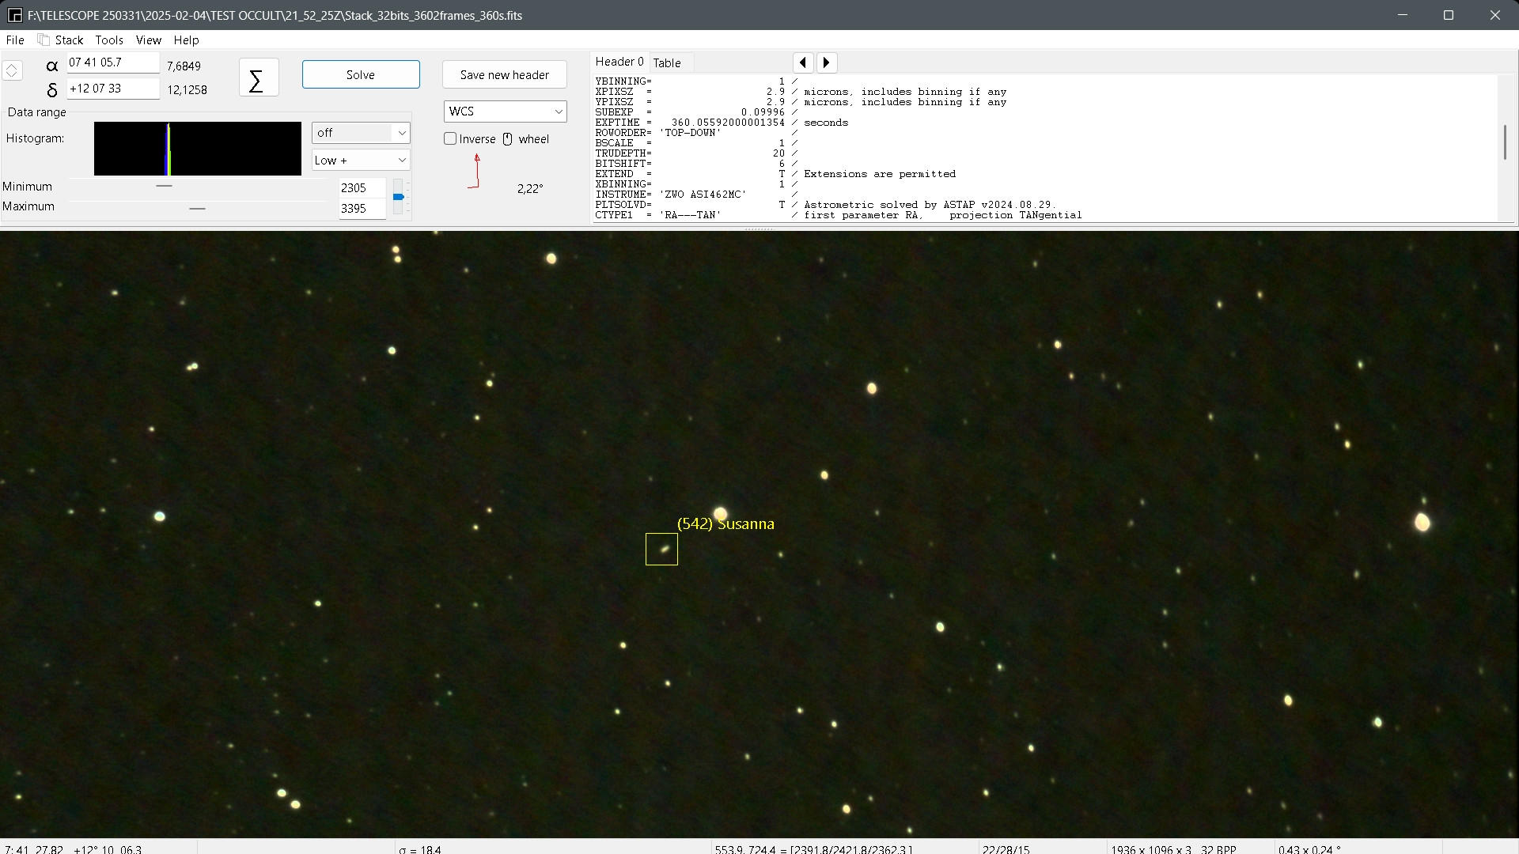Screen dimensions: 1519x854
Task: Open the 'Low +' stretch dropdown
Action: tap(361, 160)
